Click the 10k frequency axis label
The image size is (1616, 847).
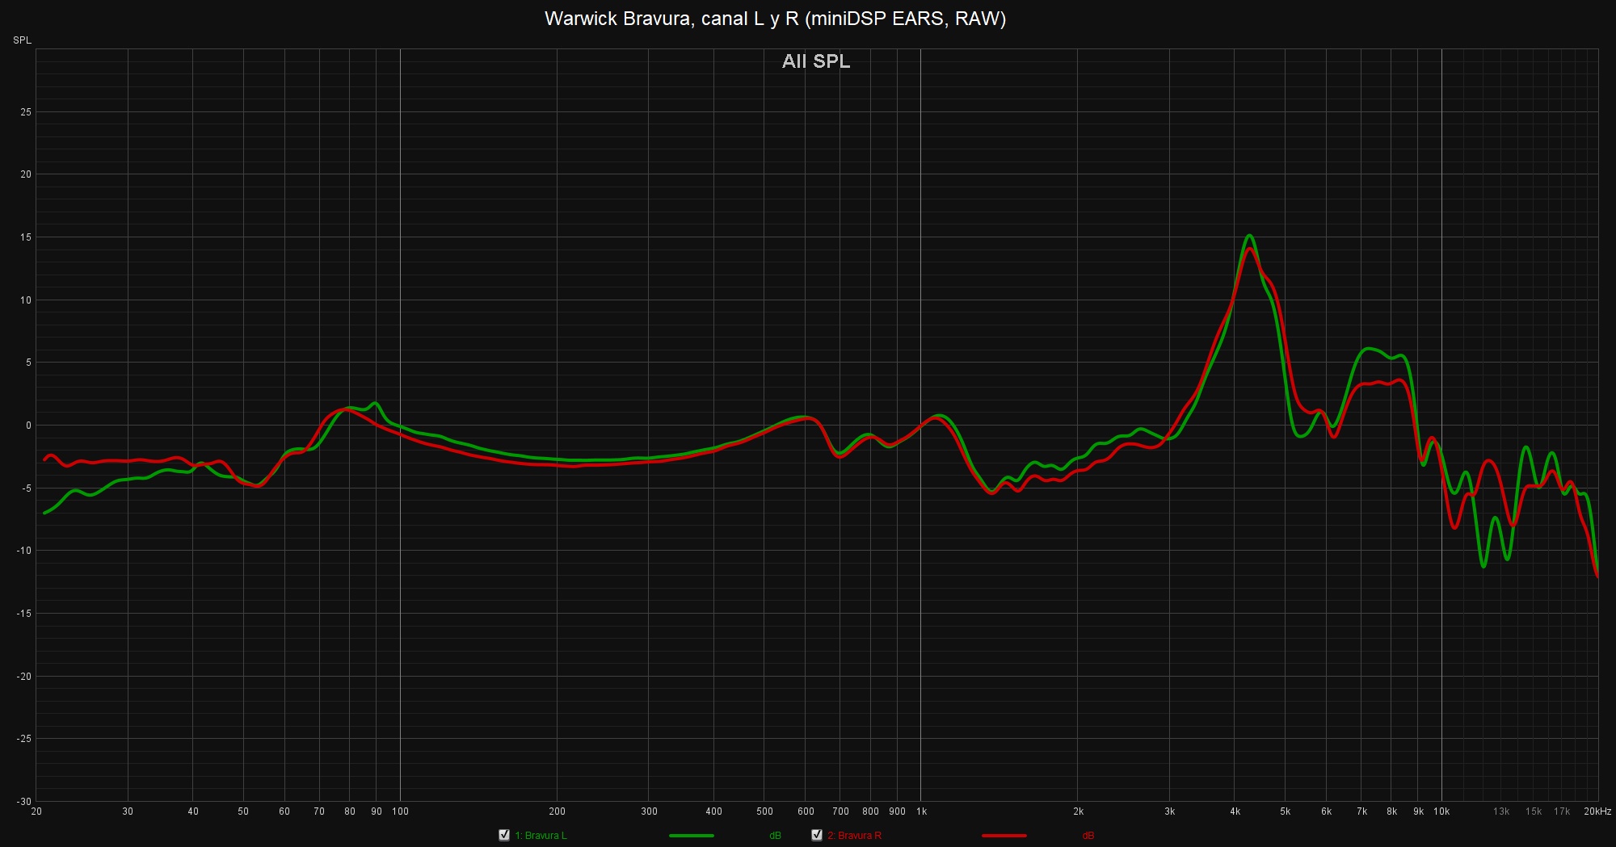pyautogui.click(x=1441, y=811)
